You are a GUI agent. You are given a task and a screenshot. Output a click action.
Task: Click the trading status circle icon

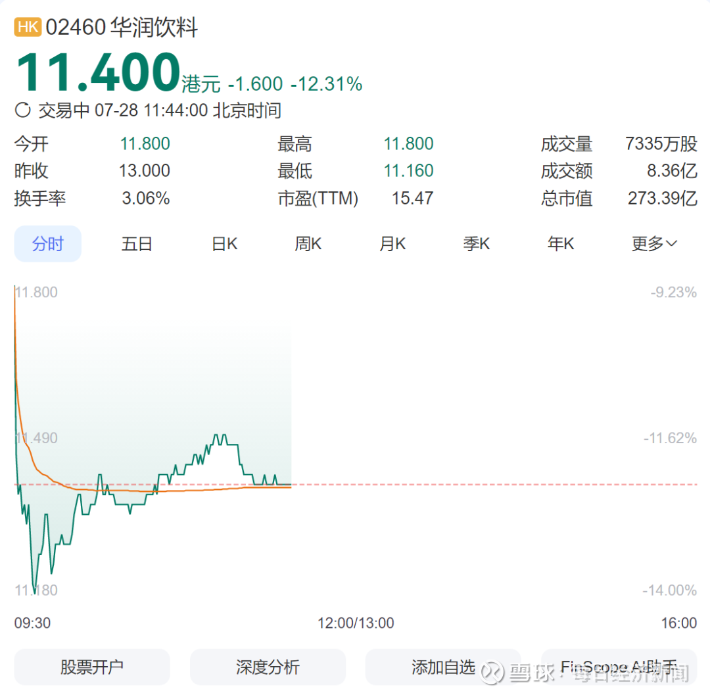[x=23, y=110]
